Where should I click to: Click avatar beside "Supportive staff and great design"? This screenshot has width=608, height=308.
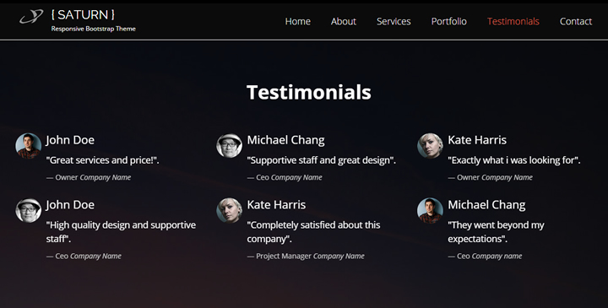tap(229, 146)
